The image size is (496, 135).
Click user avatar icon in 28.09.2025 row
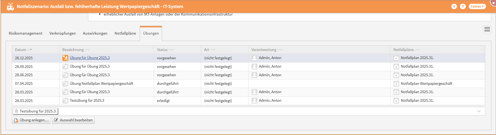coord(254,67)
